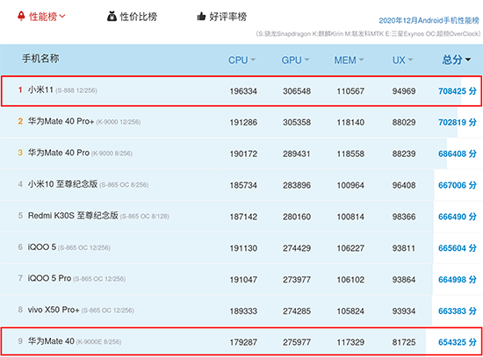Sort the table by the GPU column
The width and height of the screenshot is (483, 357).
coord(295,60)
